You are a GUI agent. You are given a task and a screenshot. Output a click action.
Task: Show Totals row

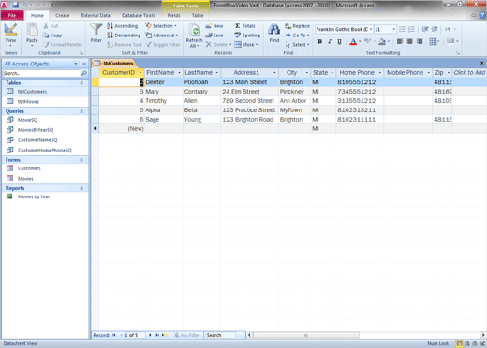coord(245,26)
